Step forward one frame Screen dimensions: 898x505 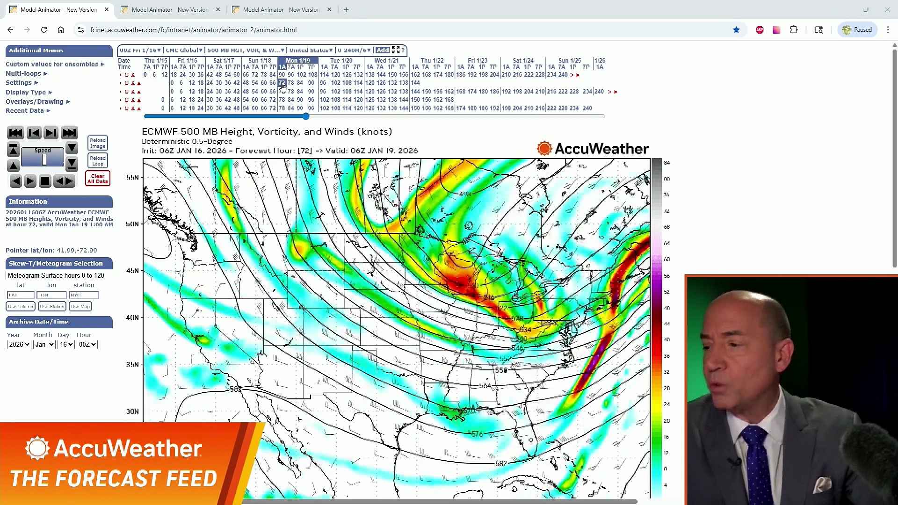51,133
